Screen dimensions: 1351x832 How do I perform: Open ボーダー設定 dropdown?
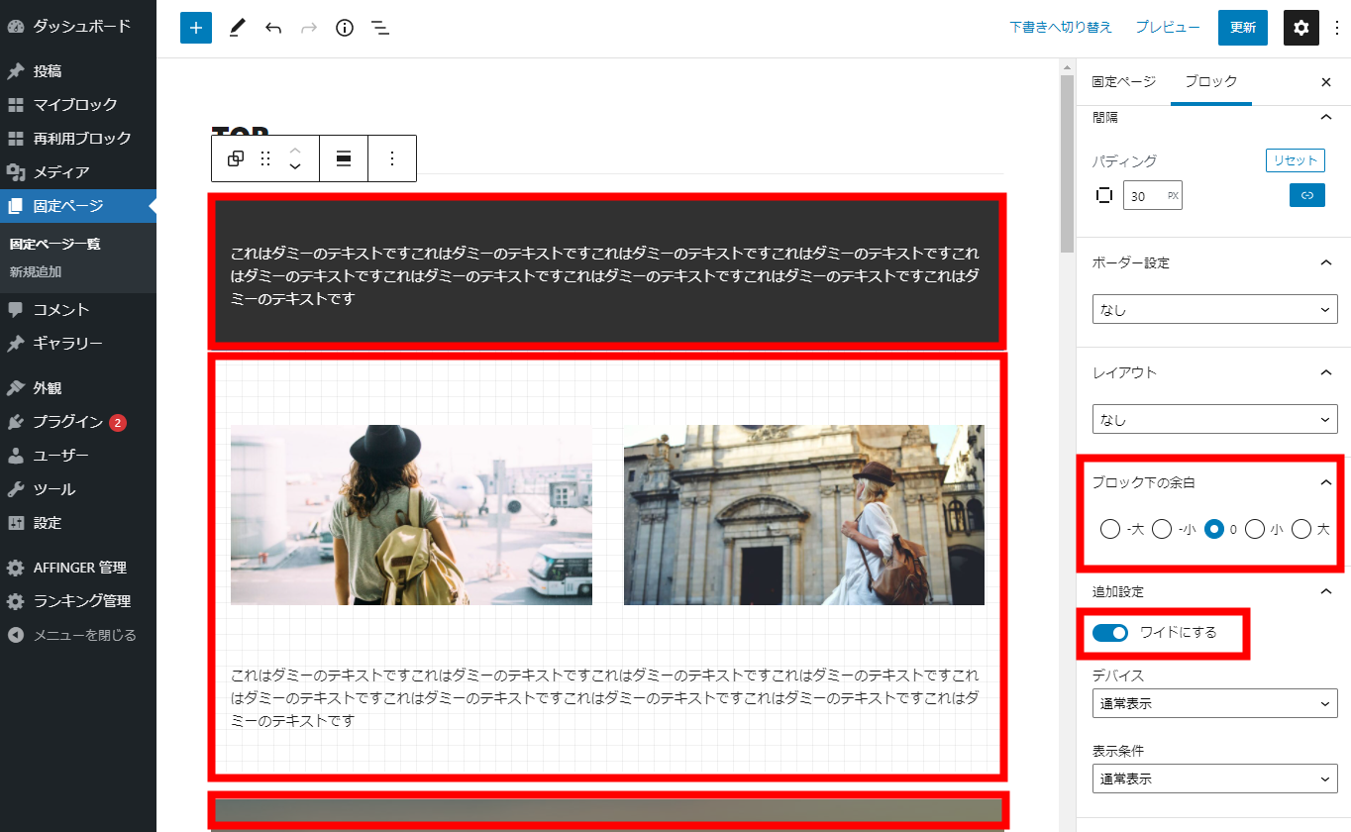click(x=1215, y=309)
